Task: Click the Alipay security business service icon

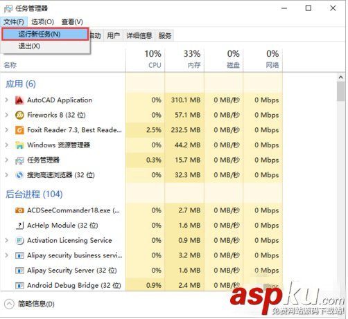Action: point(19,255)
